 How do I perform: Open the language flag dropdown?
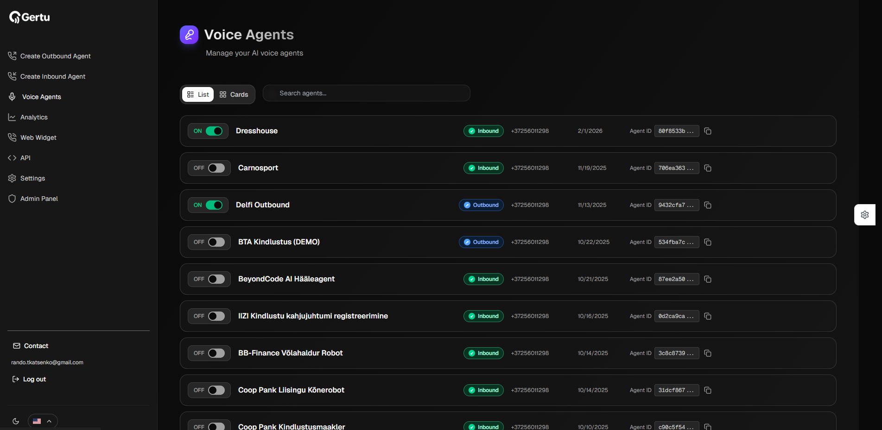[x=43, y=421]
